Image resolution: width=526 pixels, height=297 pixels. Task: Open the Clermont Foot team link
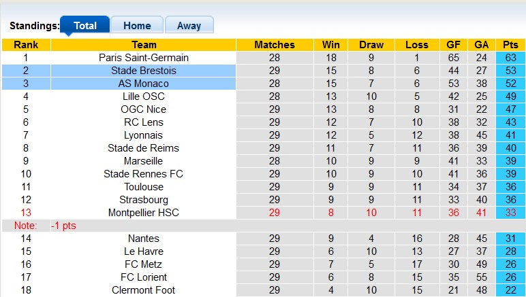tap(143, 290)
